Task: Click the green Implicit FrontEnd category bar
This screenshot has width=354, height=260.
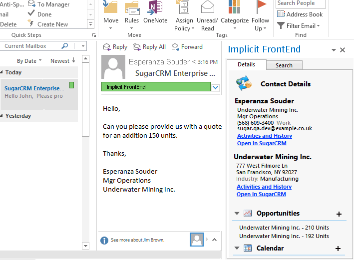Action: pyautogui.click(x=156, y=87)
